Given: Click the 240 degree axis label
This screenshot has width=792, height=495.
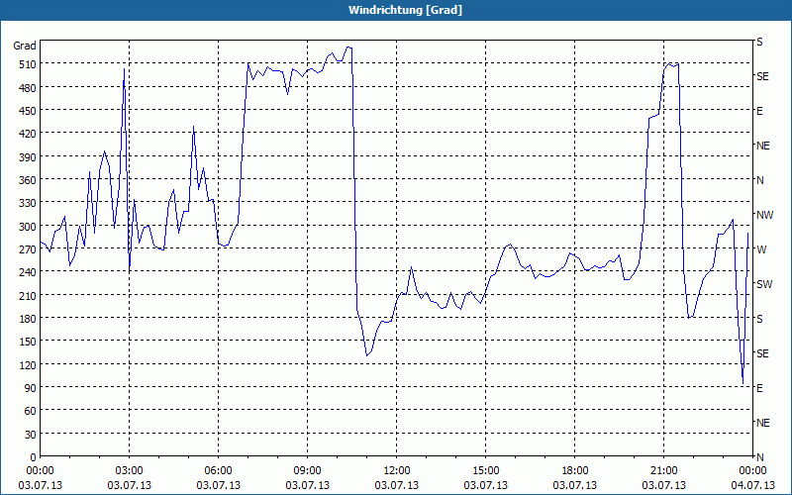Looking at the screenshot, I should 28,272.
